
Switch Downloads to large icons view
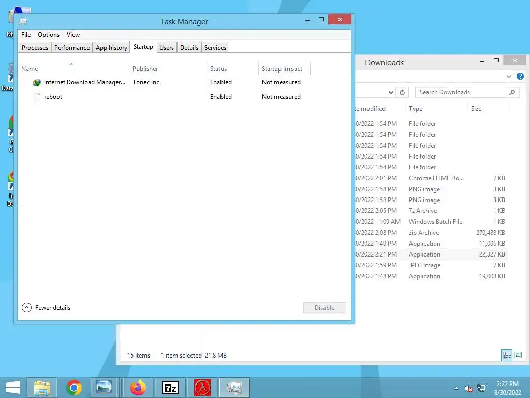(x=518, y=355)
